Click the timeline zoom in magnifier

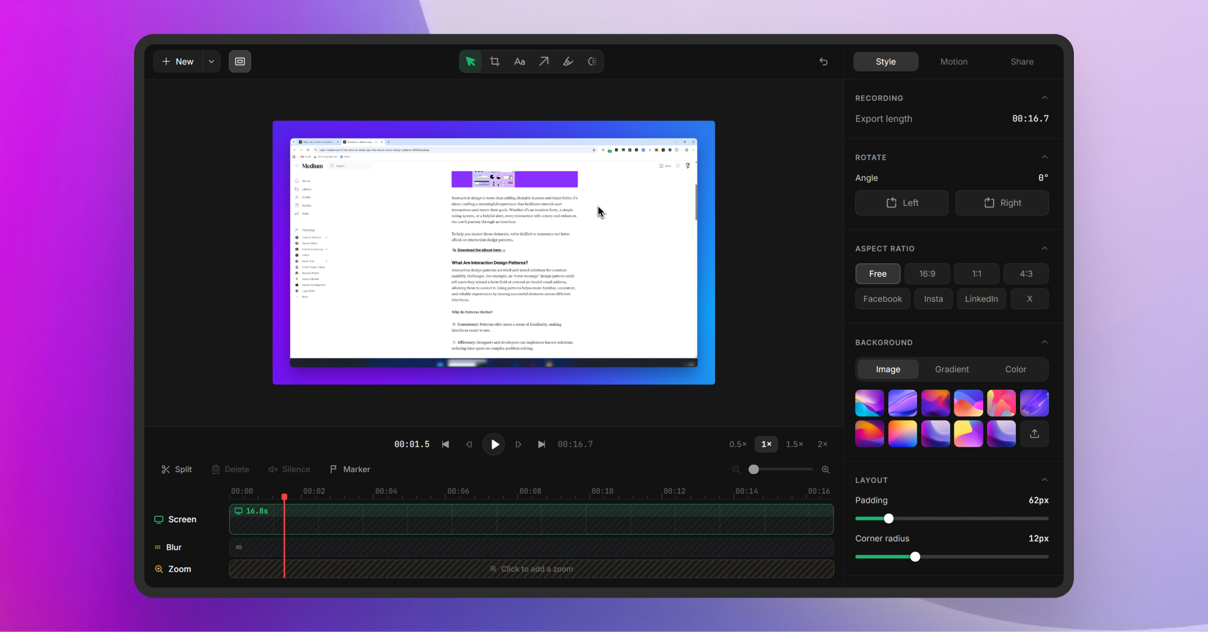(826, 470)
